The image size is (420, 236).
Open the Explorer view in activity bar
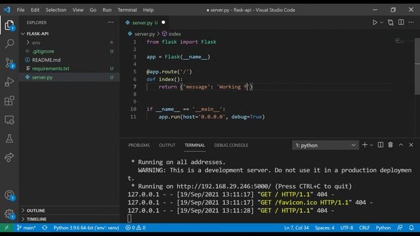[9, 25]
